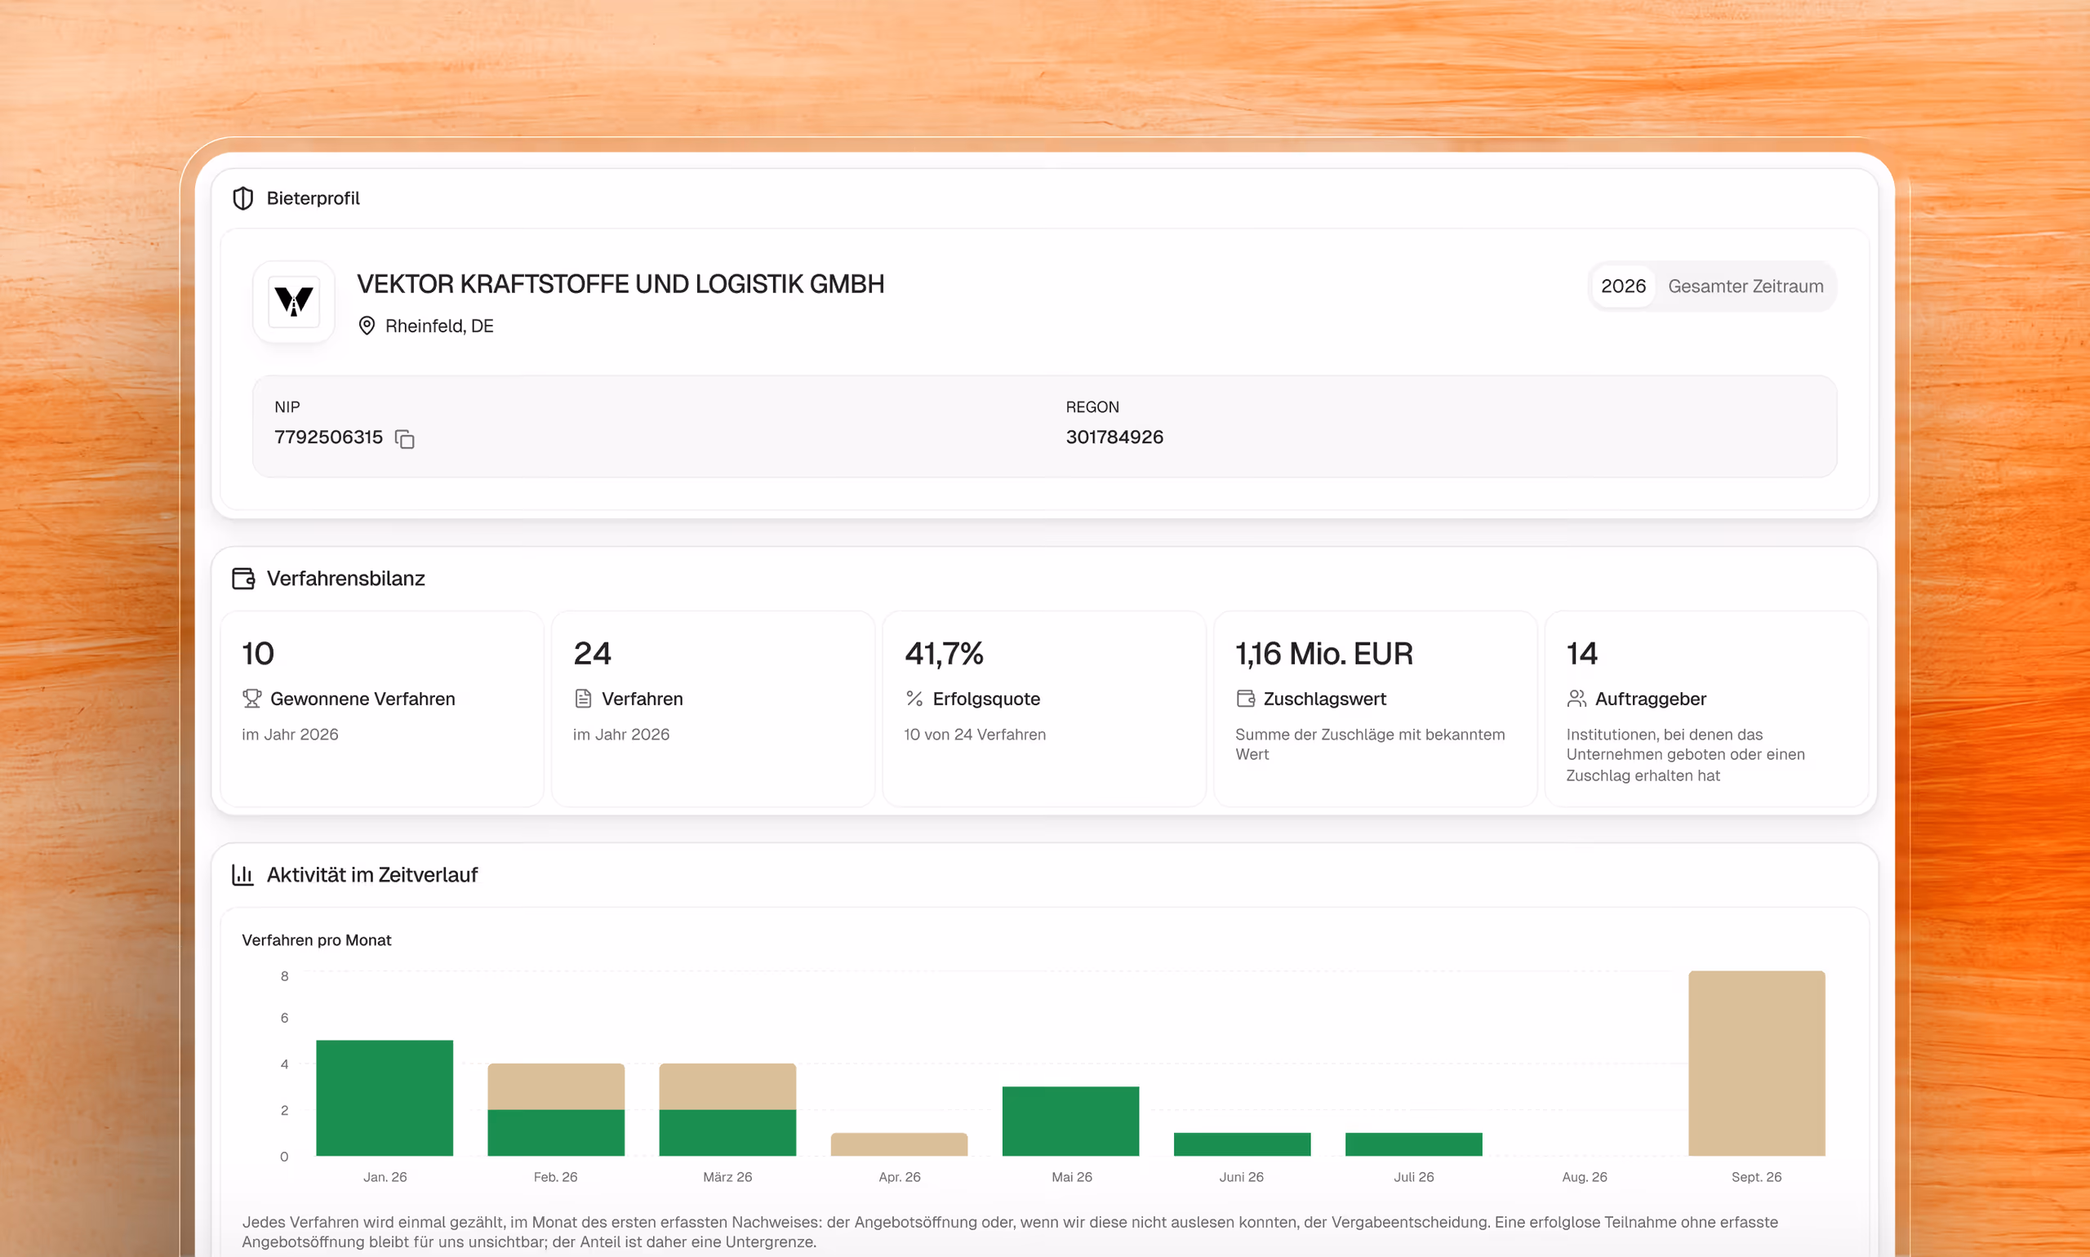The image size is (2090, 1257).
Task: Click the value 41,7%
Action: click(944, 653)
